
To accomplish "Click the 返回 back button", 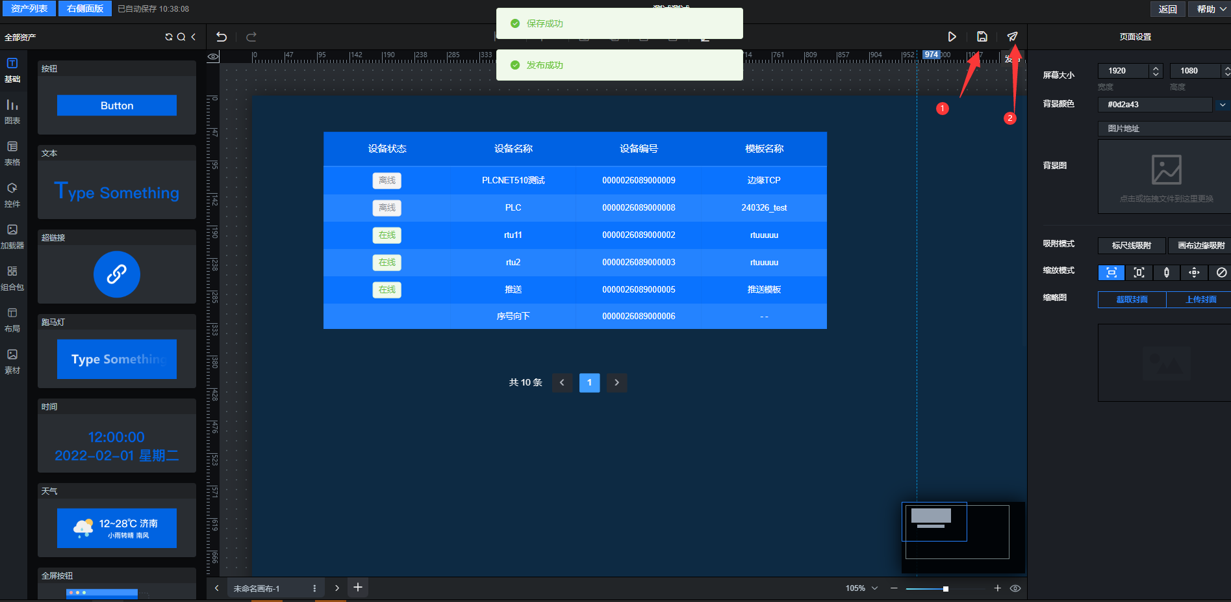I will pos(1167,9).
